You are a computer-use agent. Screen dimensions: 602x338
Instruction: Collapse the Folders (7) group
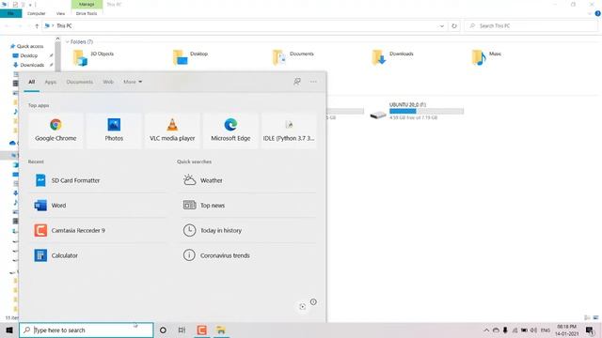(x=68, y=41)
